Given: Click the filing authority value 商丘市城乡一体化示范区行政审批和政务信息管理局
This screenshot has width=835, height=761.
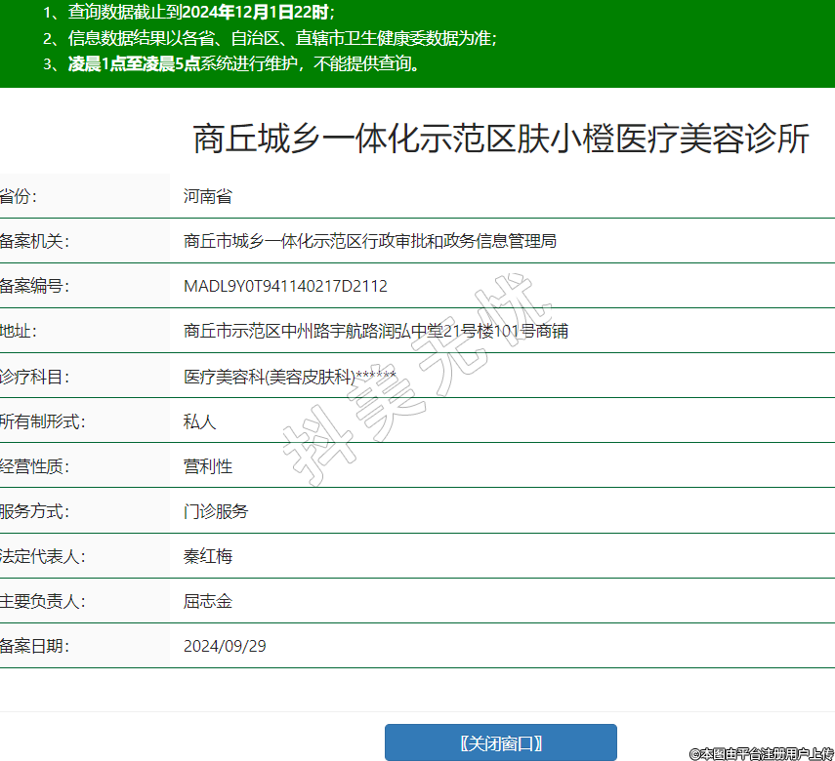Looking at the screenshot, I should pyautogui.click(x=370, y=241).
